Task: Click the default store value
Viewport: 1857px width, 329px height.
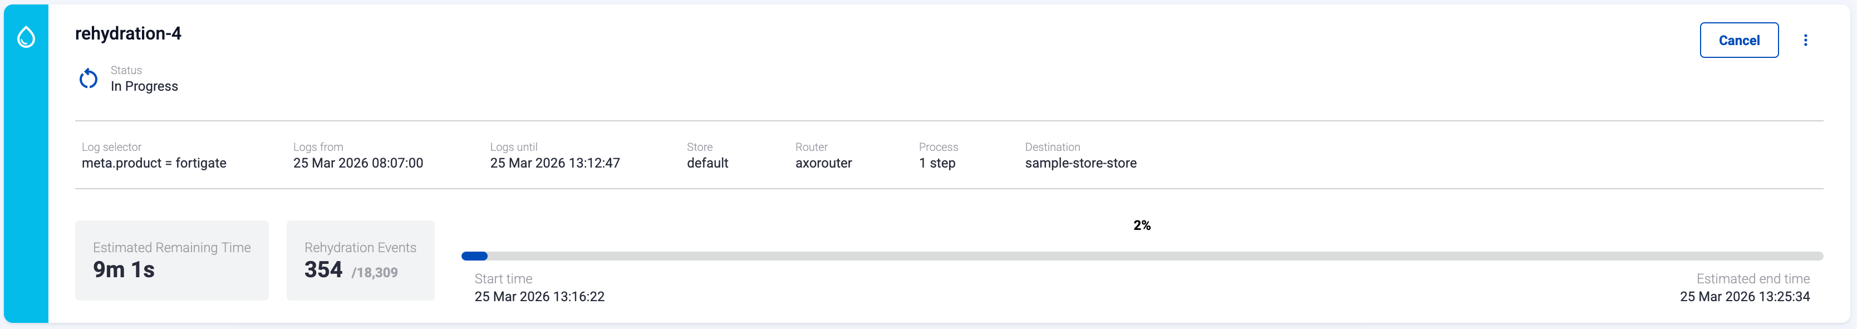Action: 707,163
